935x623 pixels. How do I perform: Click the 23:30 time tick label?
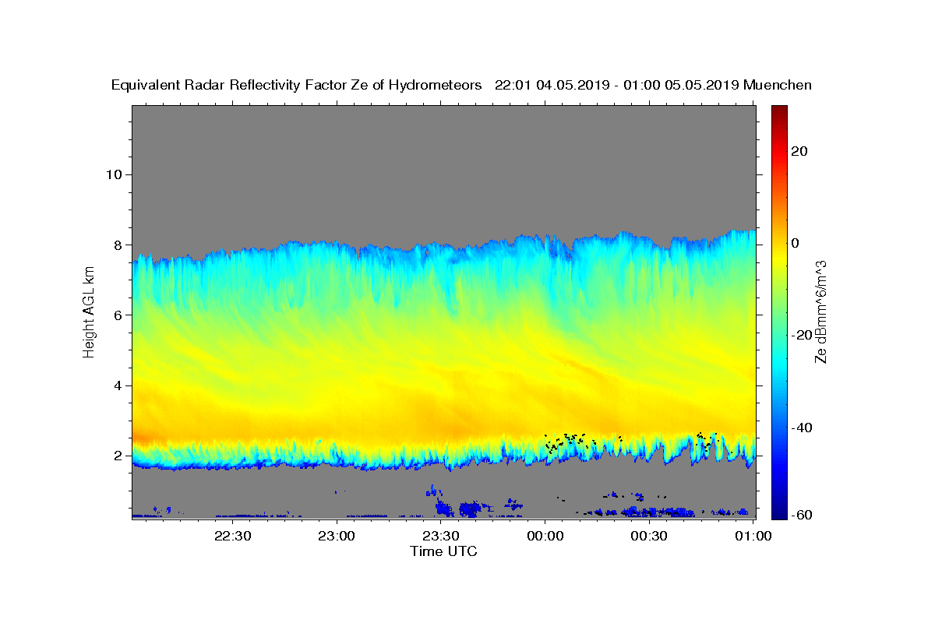tap(440, 536)
